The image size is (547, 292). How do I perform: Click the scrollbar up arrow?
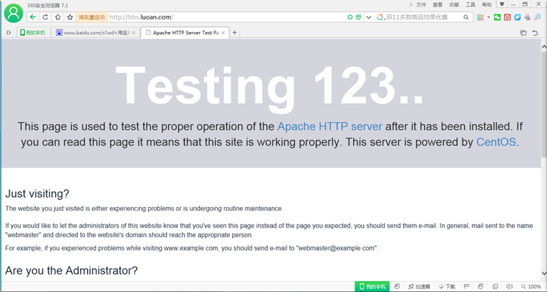pos(544,46)
